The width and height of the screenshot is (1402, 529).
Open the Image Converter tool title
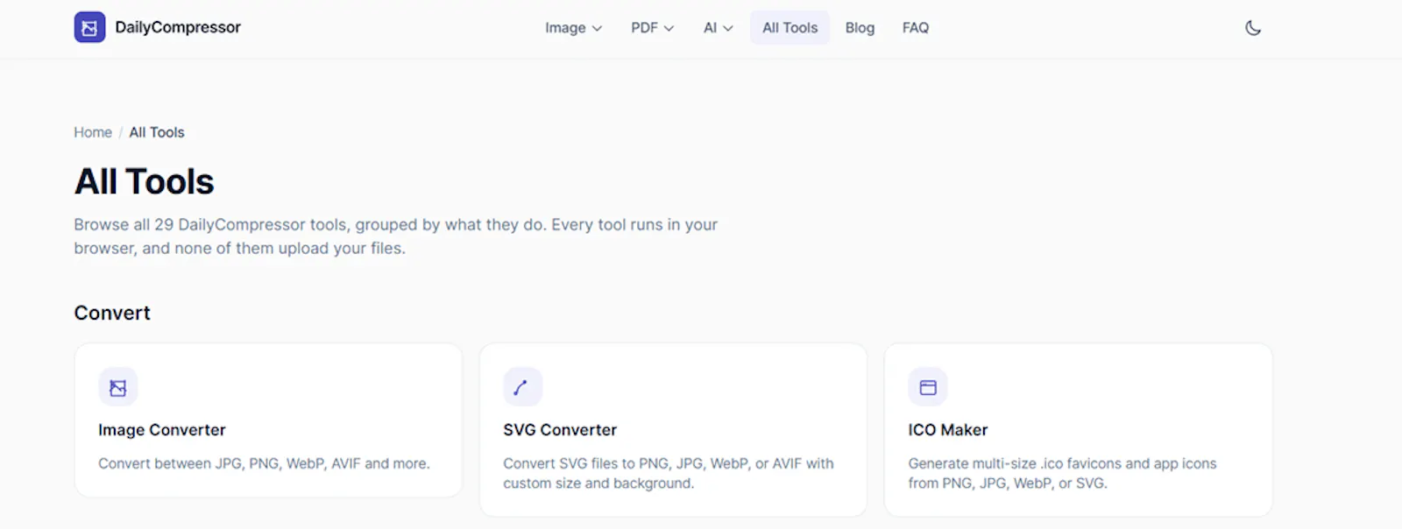pos(162,430)
